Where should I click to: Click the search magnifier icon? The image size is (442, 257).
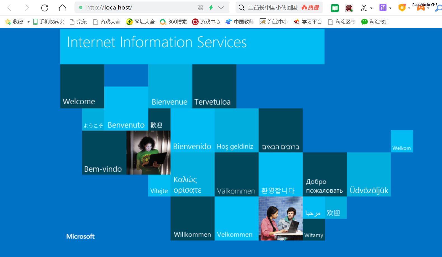241,8
